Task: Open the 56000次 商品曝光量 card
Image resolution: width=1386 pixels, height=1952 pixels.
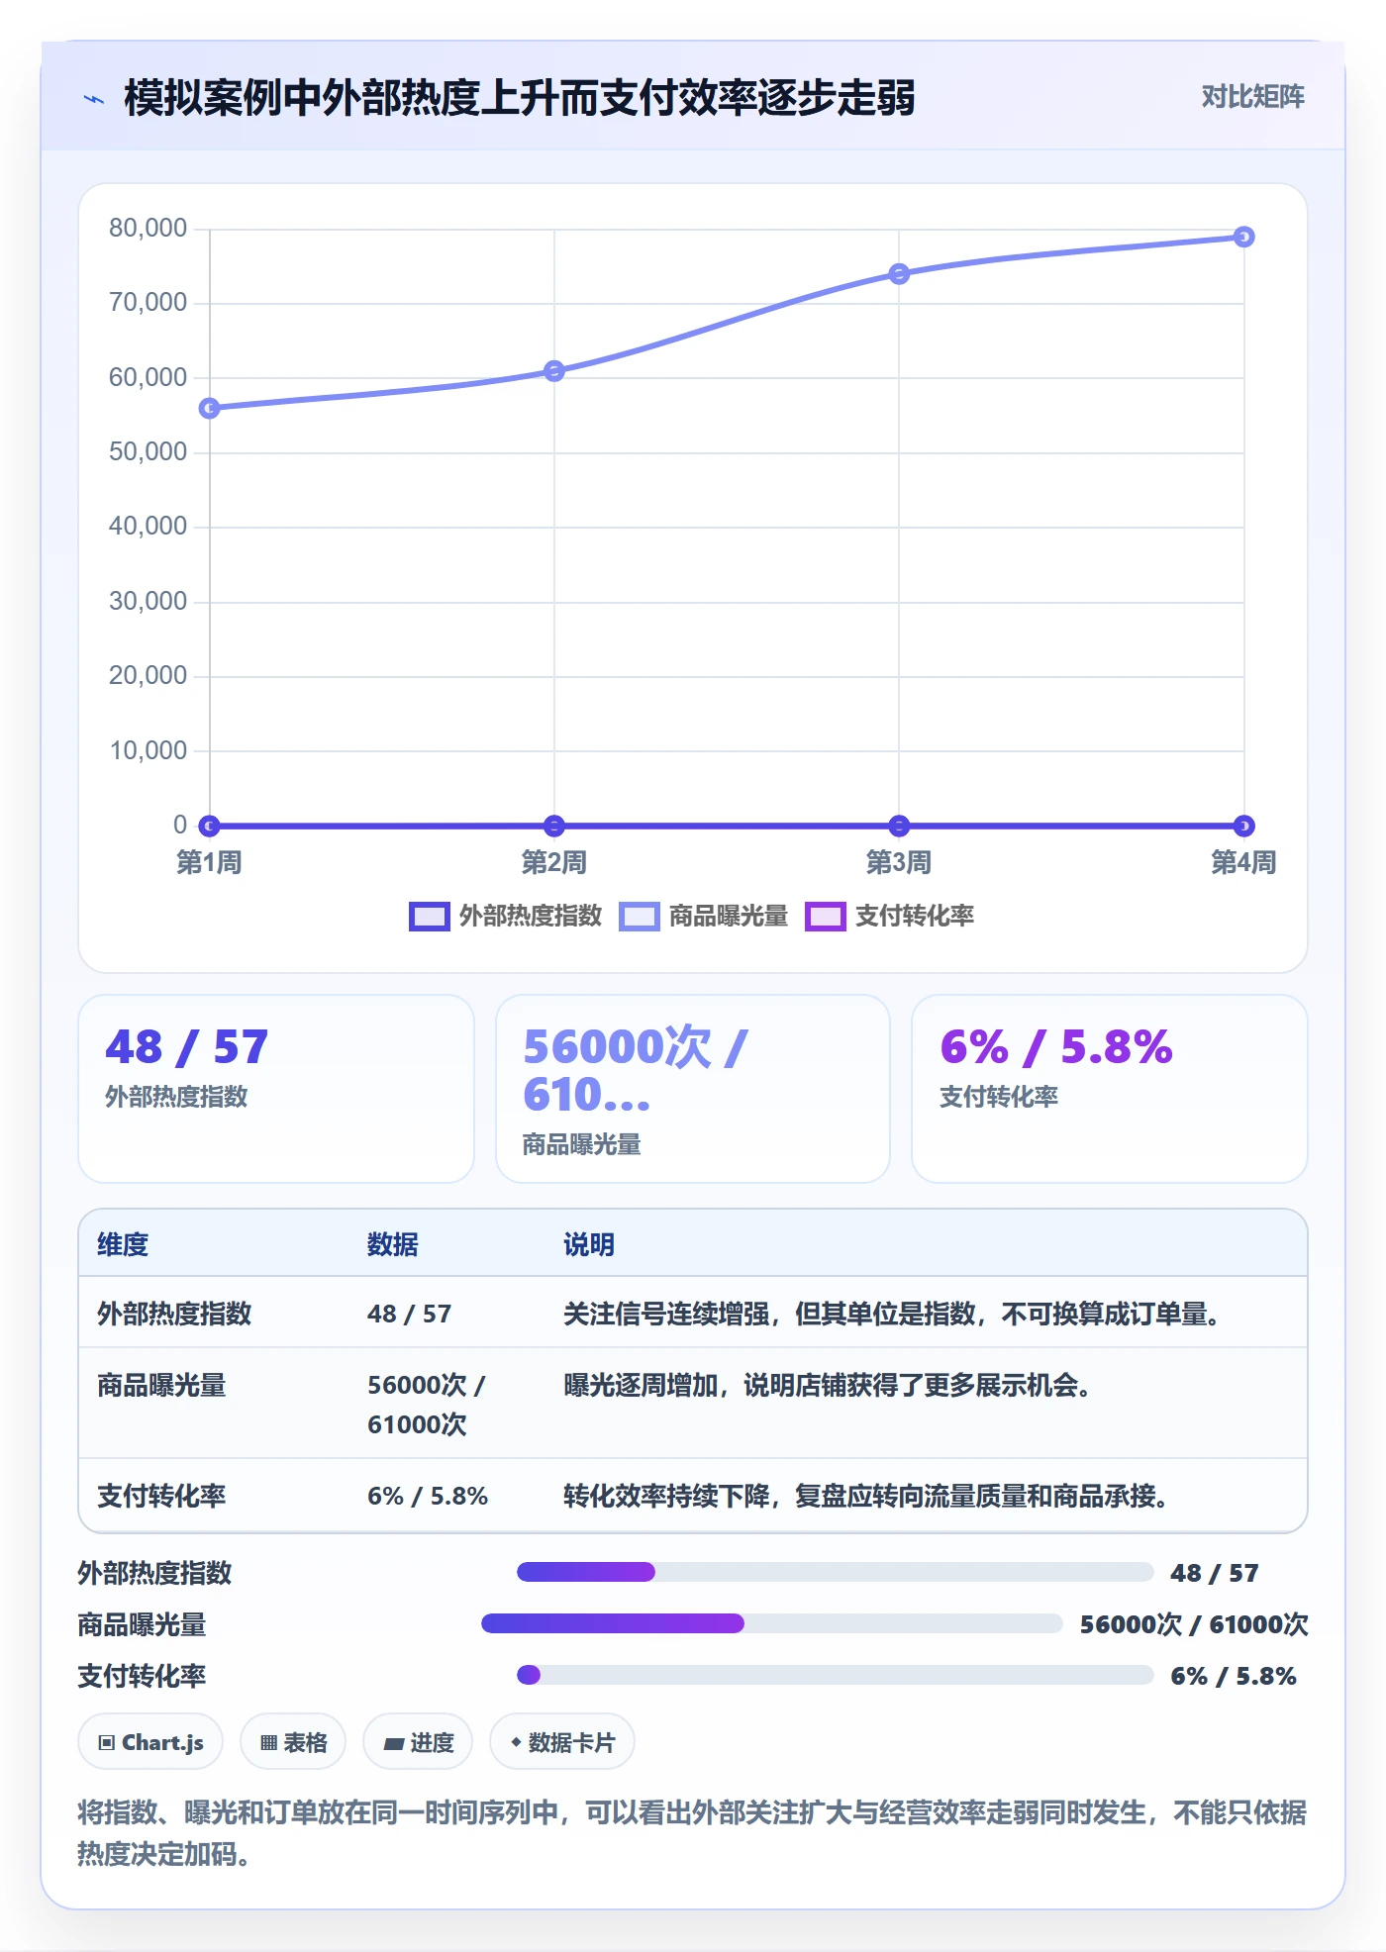Action: point(693,1088)
